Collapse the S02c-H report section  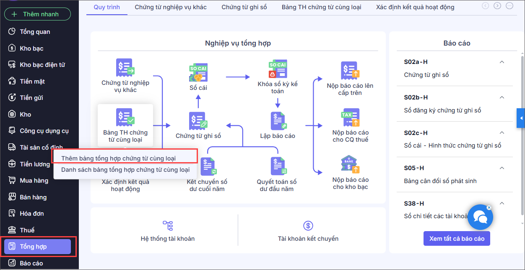[x=502, y=132]
